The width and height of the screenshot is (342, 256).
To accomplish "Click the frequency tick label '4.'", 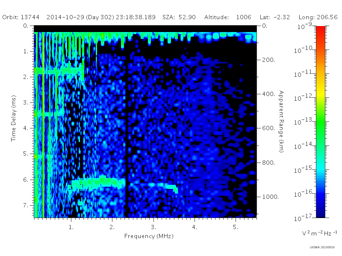I will click(x=195, y=227).
